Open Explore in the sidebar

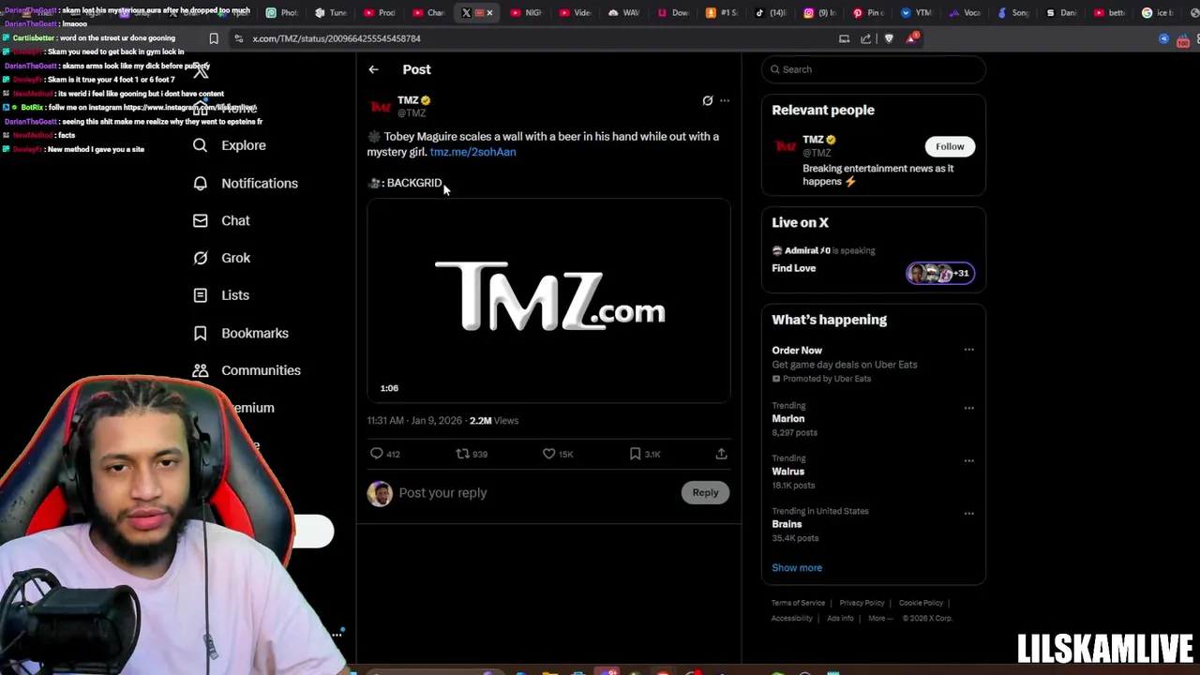tap(230, 145)
